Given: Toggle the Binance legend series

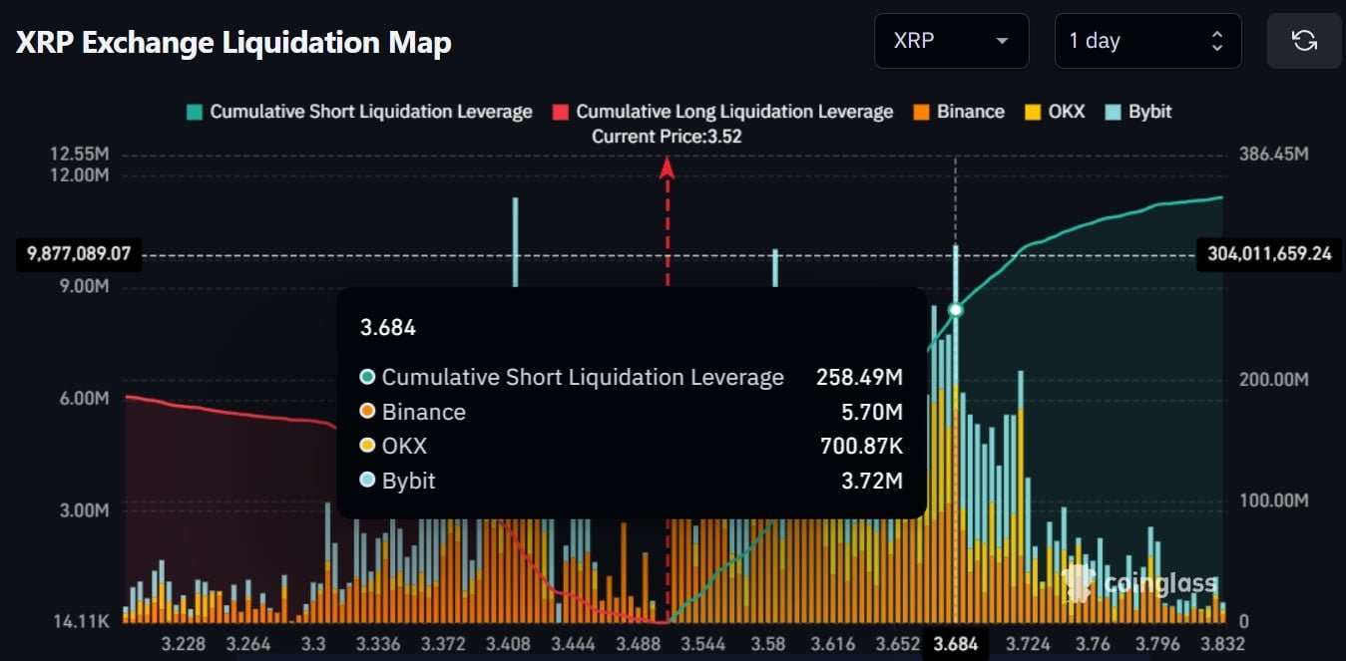Looking at the screenshot, I should click(x=958, y=112).
